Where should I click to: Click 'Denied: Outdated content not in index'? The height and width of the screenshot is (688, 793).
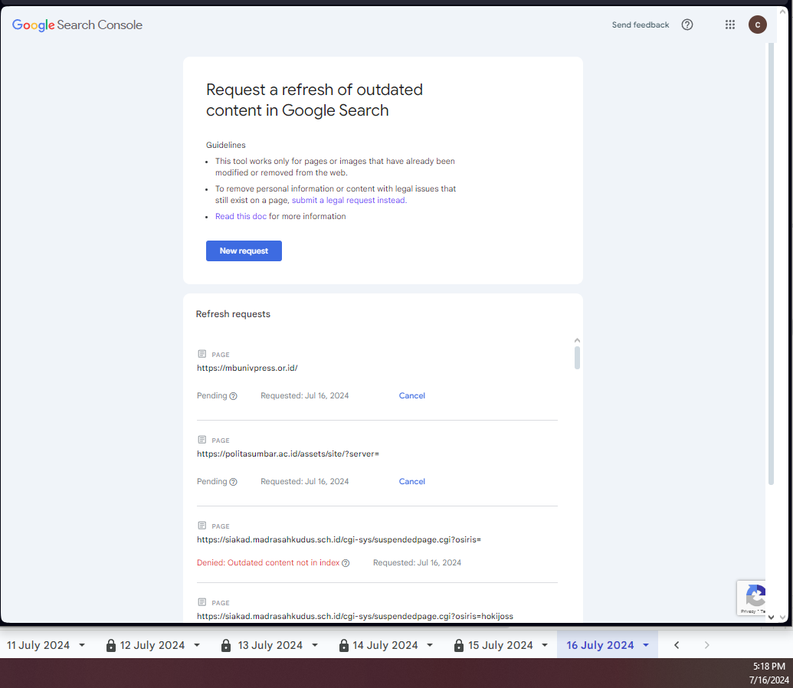pyautogui.click(x=268, y=562)
